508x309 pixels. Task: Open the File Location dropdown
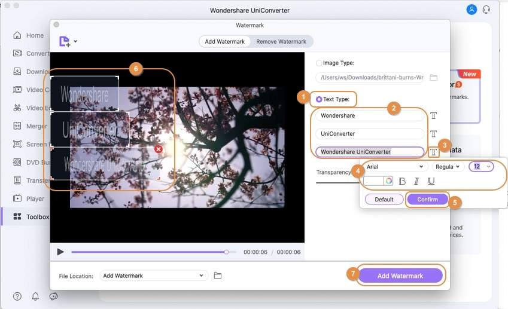tap(154, 276)
